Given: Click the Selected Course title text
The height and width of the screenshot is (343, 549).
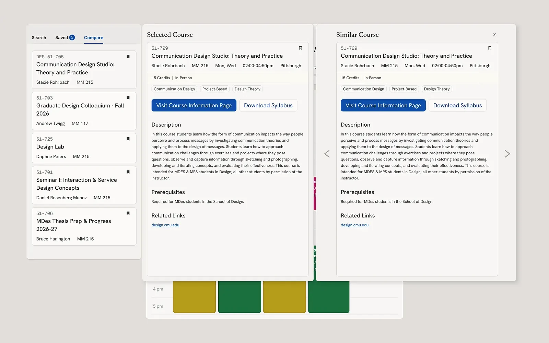Looking at the screenshot, I should click(x=170, y=35).
